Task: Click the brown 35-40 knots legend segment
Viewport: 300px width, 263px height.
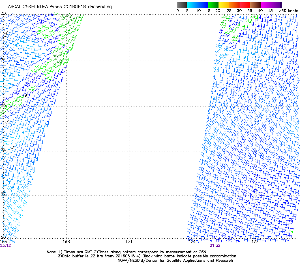Action: point(255,5)
